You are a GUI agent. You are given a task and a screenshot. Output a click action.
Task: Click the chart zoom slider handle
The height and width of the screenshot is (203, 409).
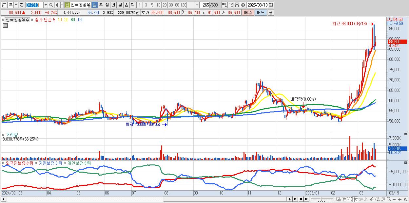click(x=321, y=199)
